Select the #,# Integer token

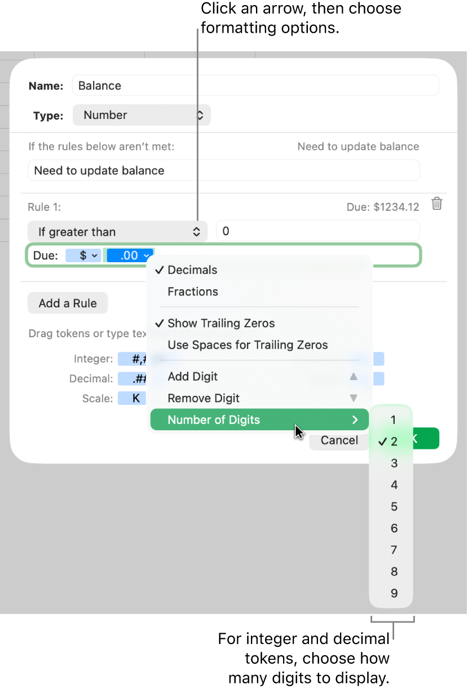coord(135,359)
